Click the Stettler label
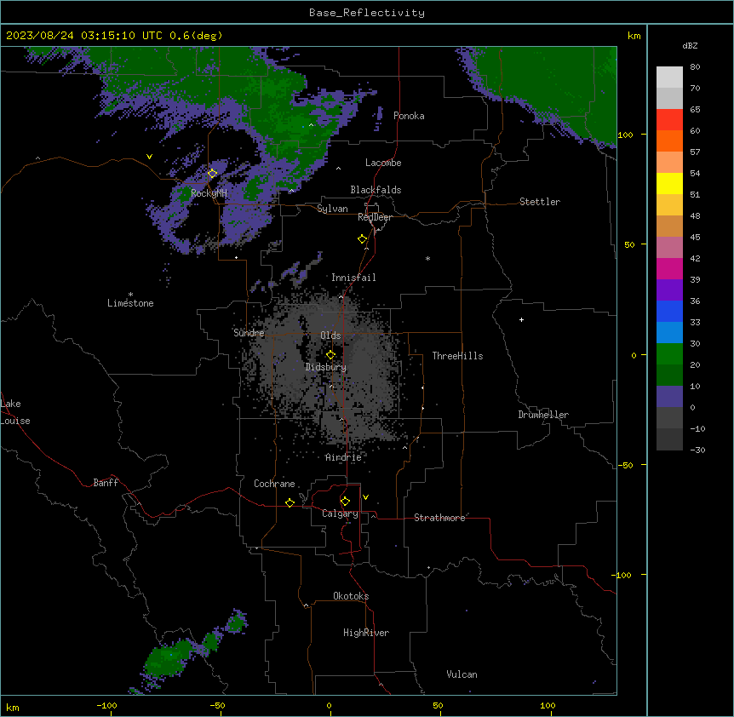Viewport: 734px width, 717px height. click(540, 202)
